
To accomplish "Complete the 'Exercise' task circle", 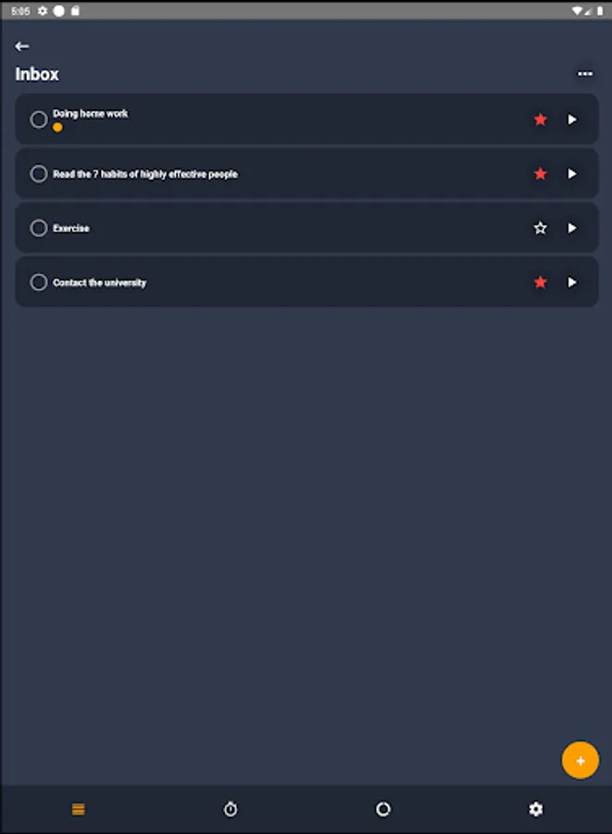I will point(39,228).
